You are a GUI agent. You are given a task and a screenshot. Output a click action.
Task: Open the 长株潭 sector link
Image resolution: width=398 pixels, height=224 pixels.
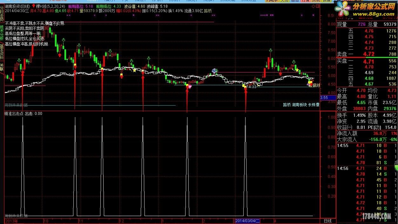[314, 105]
